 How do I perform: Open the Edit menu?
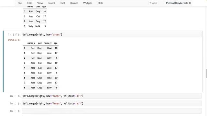tap(29, 3)
